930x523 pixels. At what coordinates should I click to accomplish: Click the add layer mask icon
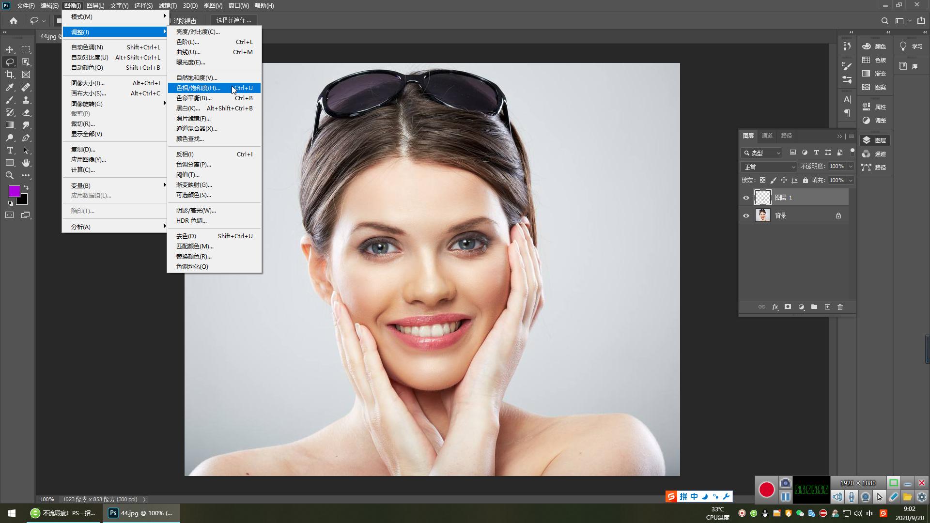pos(788,307)
